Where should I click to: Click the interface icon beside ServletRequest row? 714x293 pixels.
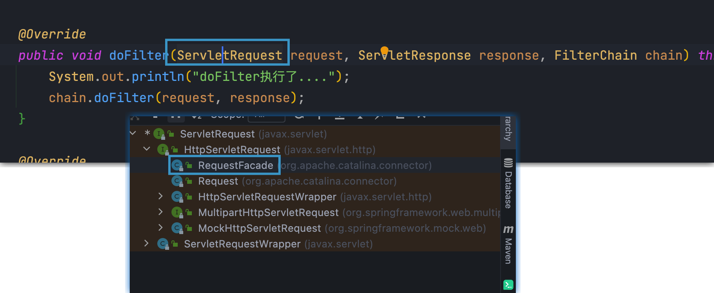[159, 134]
